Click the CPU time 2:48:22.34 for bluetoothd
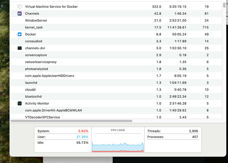The image size is (228, 163). point(178,96)
